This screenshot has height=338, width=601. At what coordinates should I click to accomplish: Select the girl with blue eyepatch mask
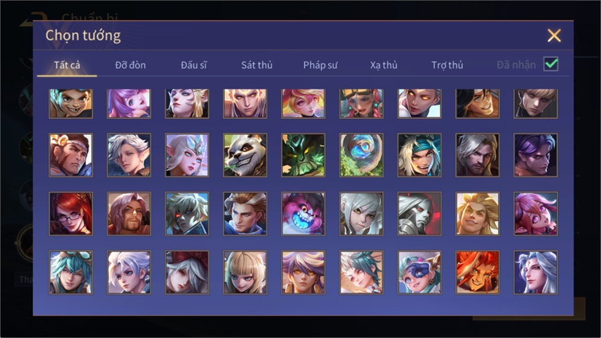click(x=419, y=273)
